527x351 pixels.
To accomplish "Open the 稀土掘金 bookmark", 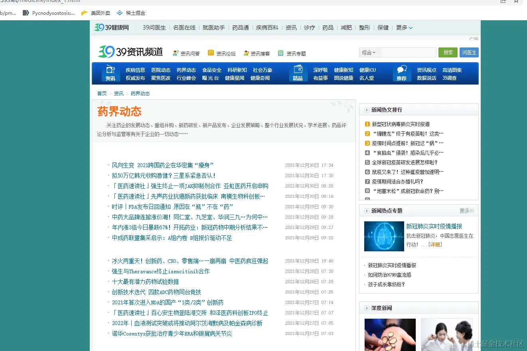I will click(x=131, y=13).
